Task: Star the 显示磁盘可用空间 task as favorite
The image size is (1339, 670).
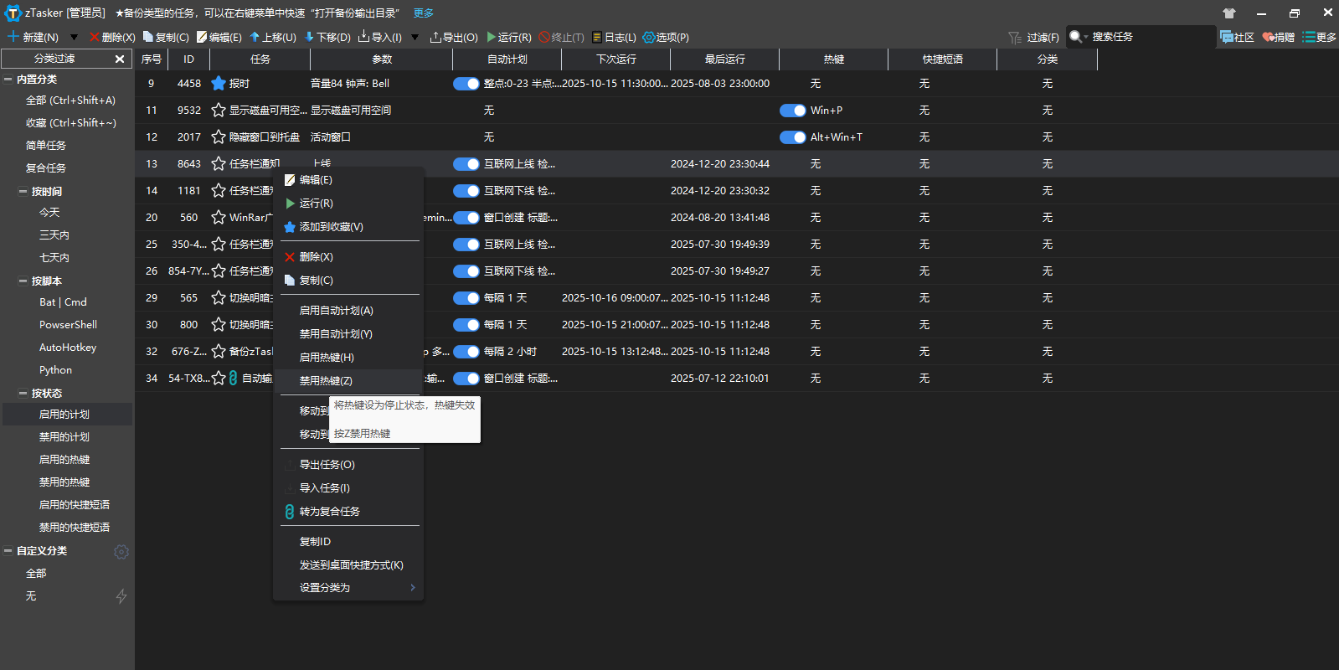Action: pos(219,111)
